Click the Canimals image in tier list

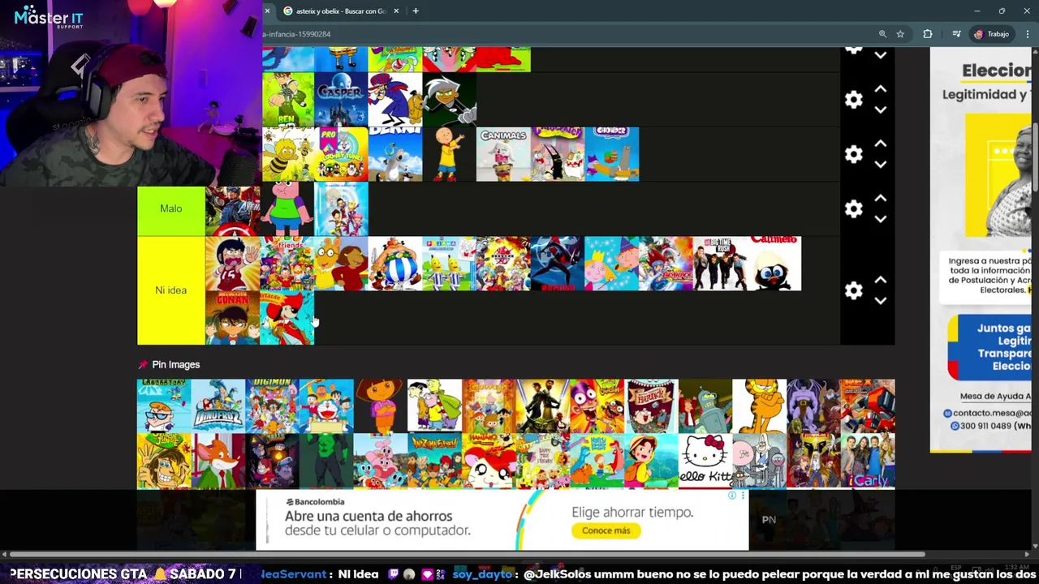pos(503,154)
